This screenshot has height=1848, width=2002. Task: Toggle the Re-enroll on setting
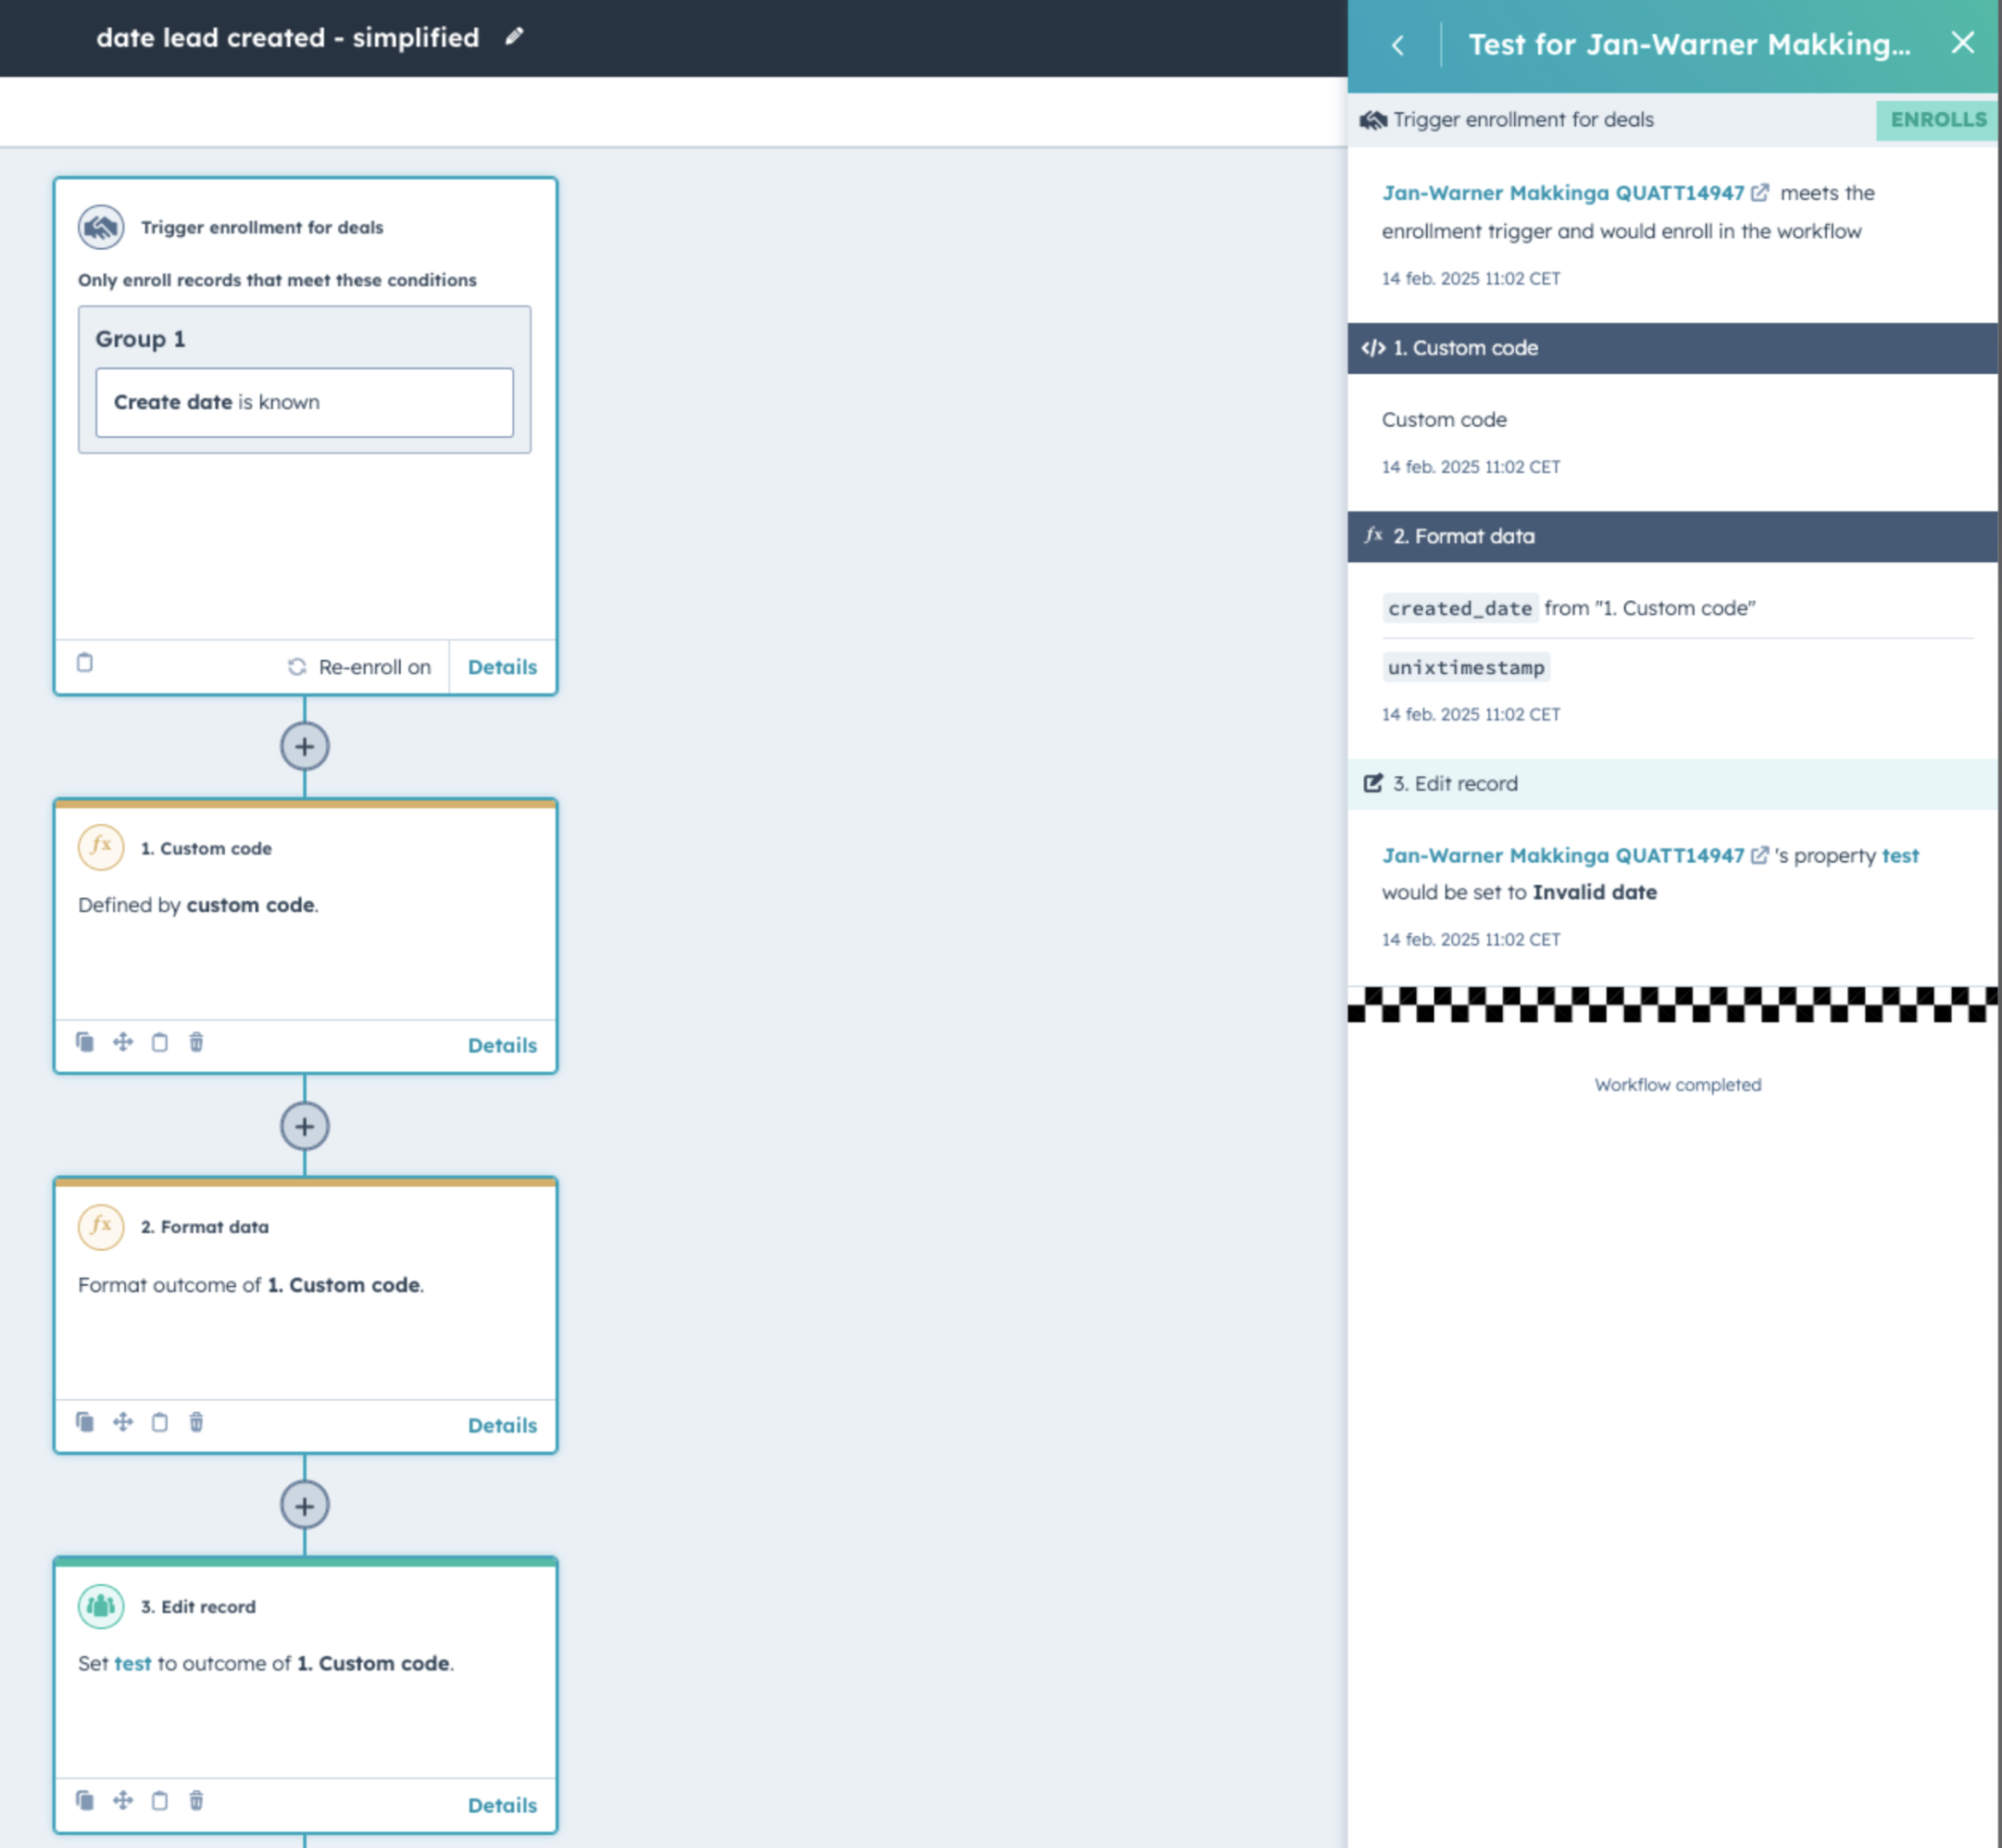pyautogui.click(x=361, y=666)
